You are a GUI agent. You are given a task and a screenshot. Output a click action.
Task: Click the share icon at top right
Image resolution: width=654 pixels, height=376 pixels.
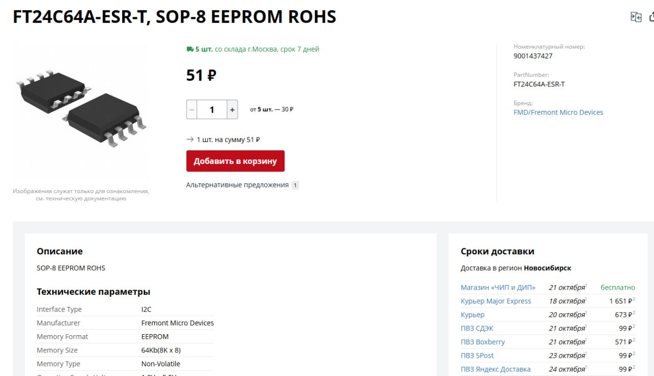(x=651, y=17)
